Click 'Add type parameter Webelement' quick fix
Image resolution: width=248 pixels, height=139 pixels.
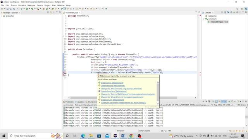(124, 103)
